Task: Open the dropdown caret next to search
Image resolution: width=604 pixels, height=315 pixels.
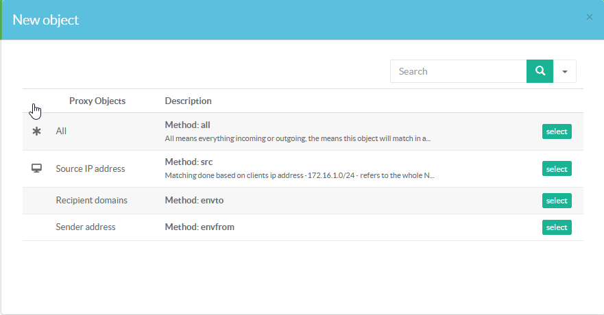Action: point(565,71)
